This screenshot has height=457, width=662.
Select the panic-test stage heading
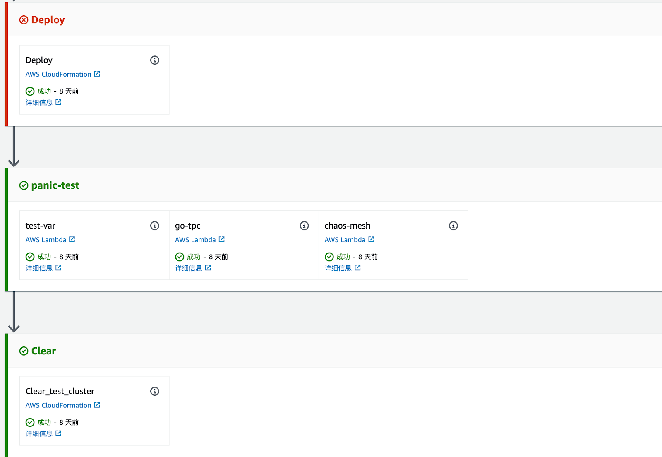click(x=55, y=185)
